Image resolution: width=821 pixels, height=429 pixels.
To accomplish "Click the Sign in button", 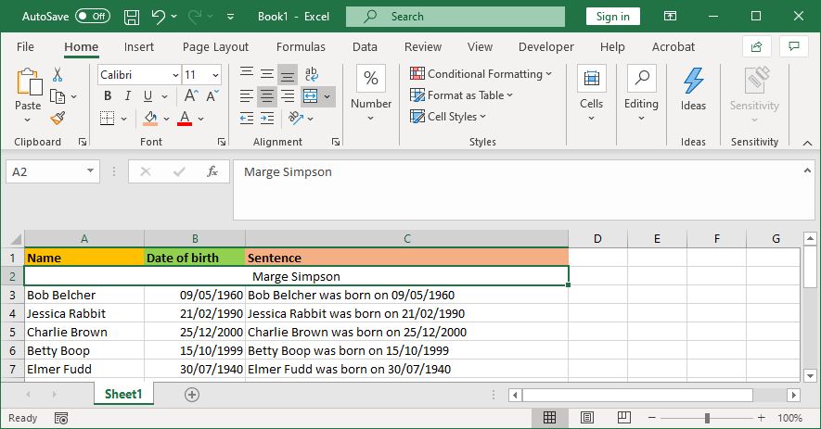I will [x=612, y=17].
